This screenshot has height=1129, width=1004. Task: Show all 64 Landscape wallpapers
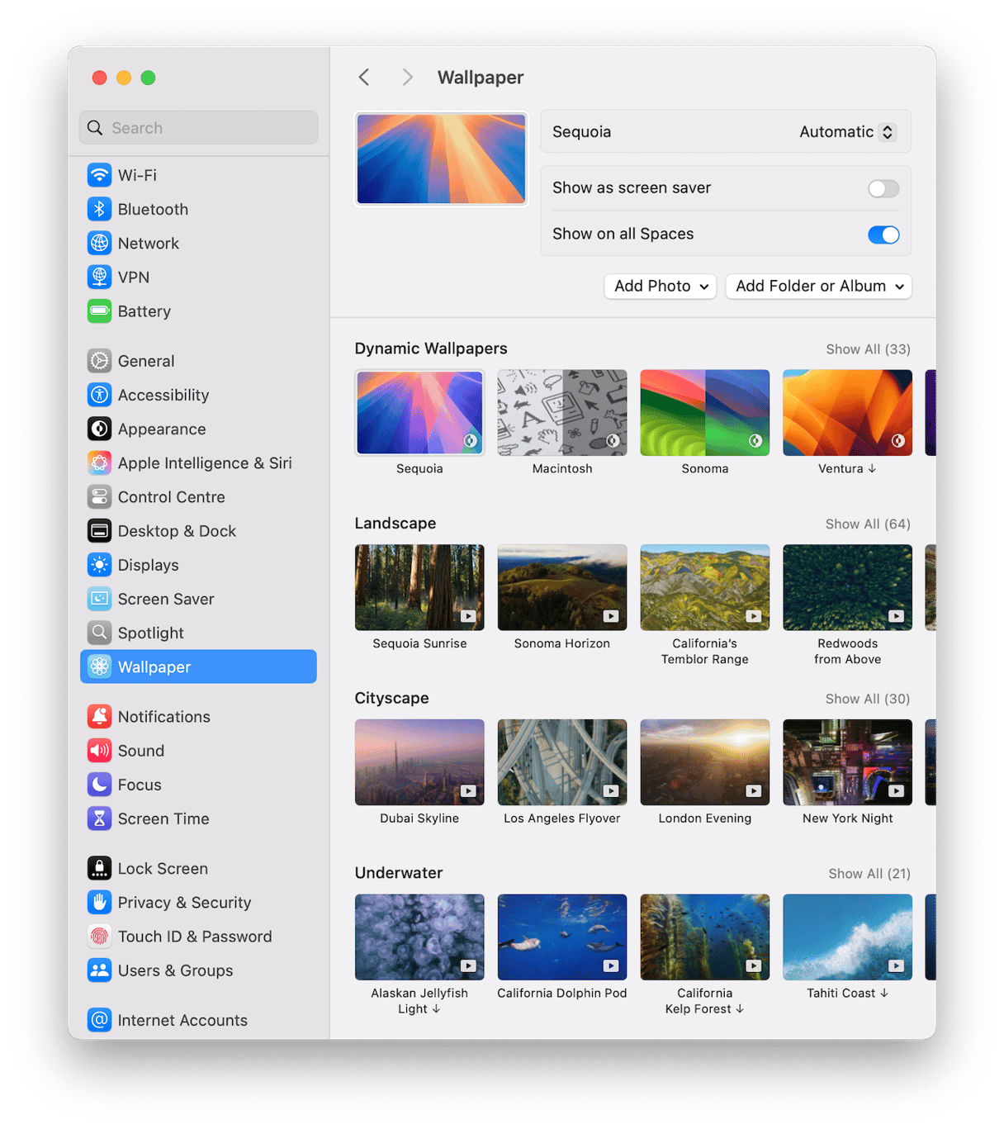coord(868,524)
